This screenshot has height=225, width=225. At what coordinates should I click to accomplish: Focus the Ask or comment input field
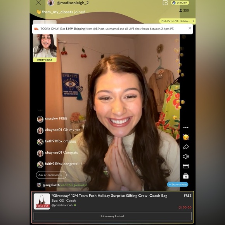pyautogui.click(x=51, y=175)
